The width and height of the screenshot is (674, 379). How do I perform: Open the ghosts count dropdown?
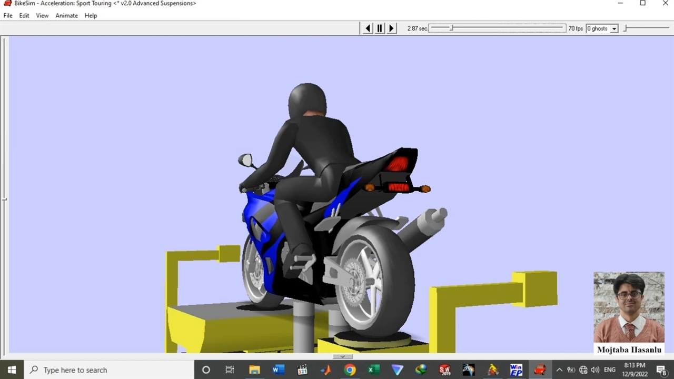click(x=614, y=29)
